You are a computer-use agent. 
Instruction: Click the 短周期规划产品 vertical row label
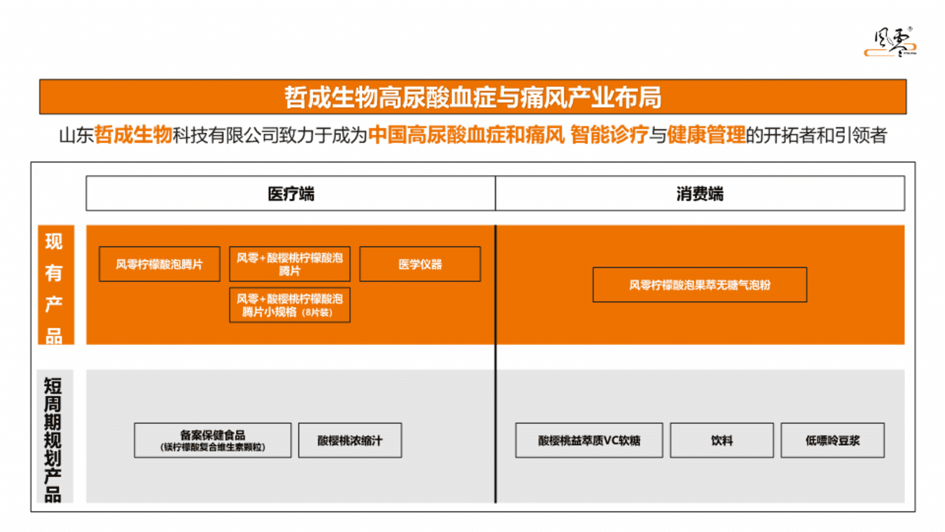click(54, 436)
